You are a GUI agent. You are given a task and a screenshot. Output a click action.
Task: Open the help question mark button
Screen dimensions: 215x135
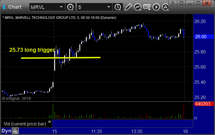click(173, 3)
